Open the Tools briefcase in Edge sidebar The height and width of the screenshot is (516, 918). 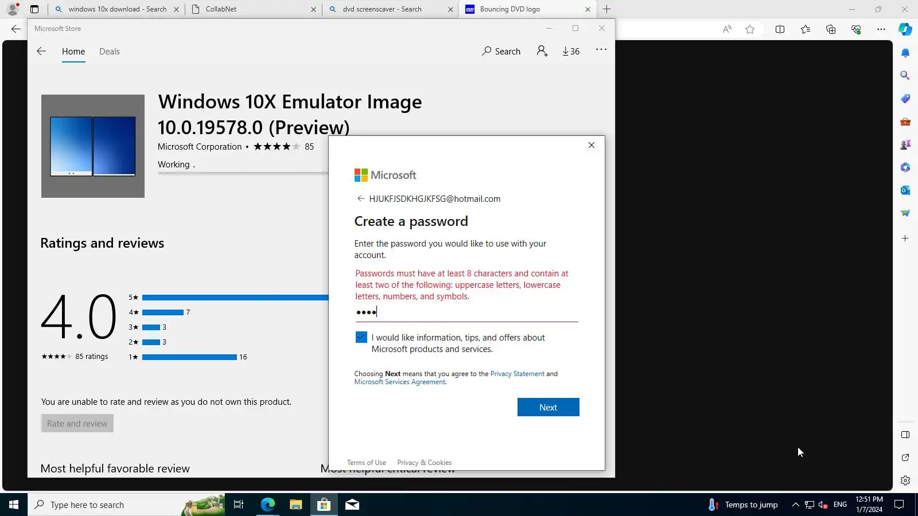(905, 122)
